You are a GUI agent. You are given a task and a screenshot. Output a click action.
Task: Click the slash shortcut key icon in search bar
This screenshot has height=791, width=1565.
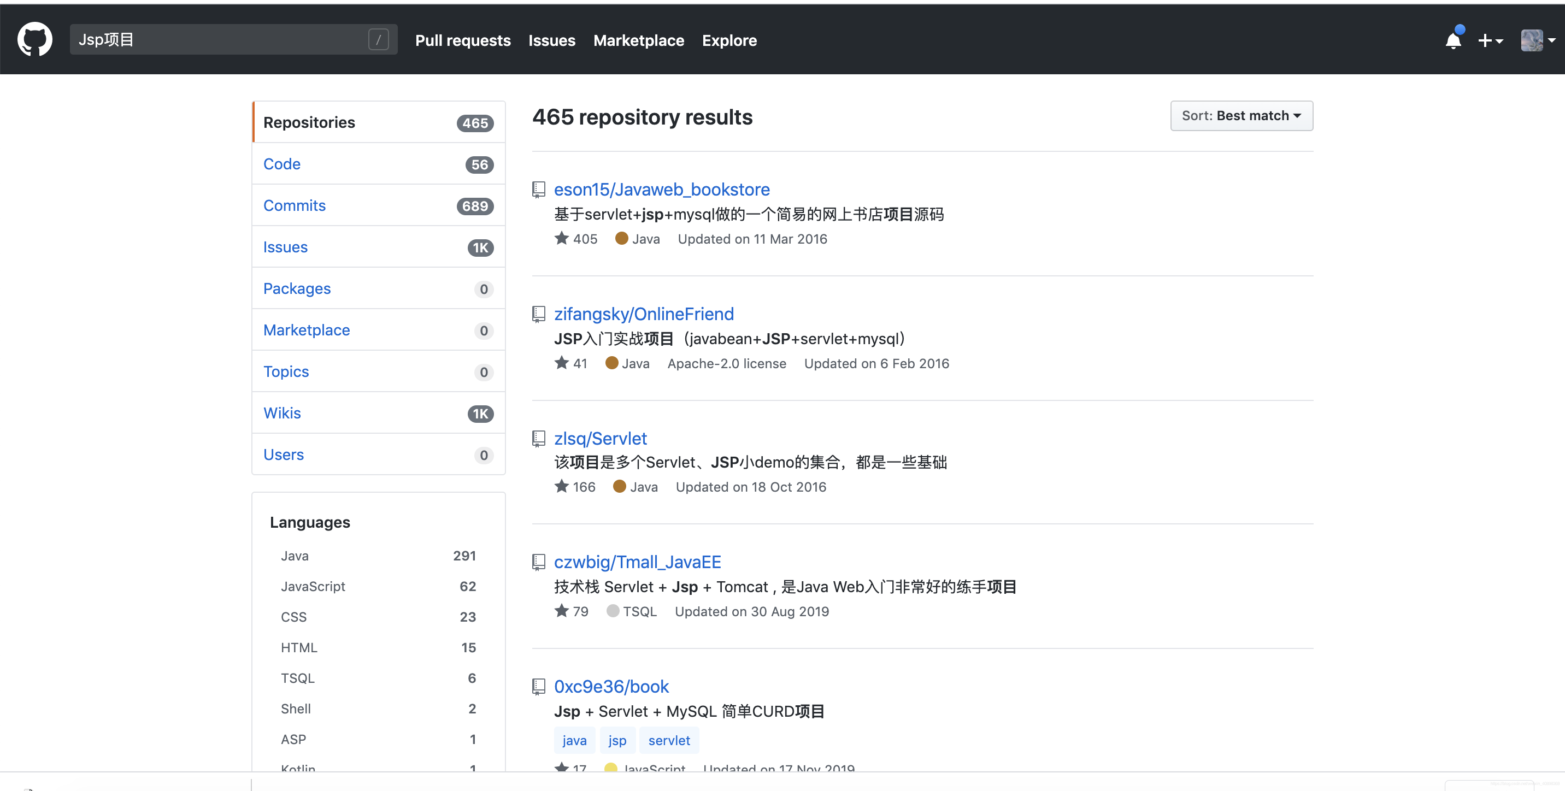coord(378,39)
